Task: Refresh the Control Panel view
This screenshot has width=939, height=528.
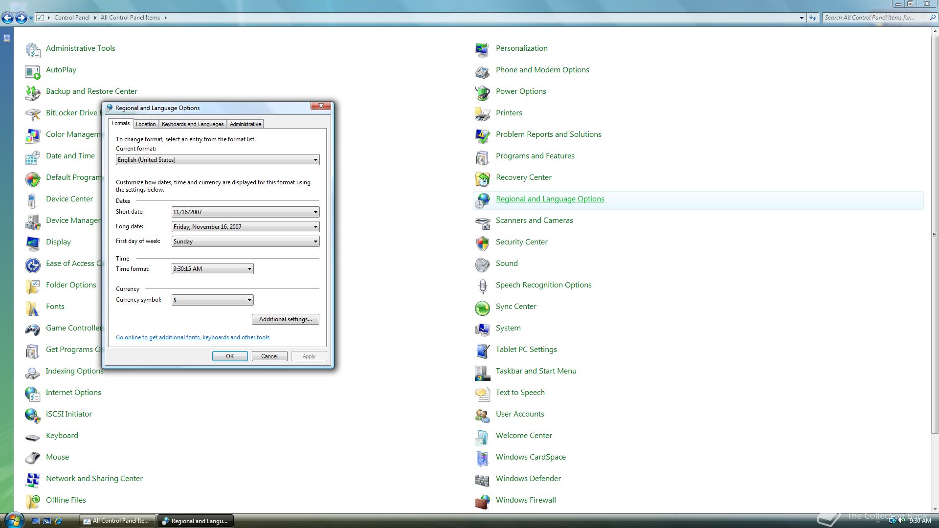Action: (x=813, y=18)
